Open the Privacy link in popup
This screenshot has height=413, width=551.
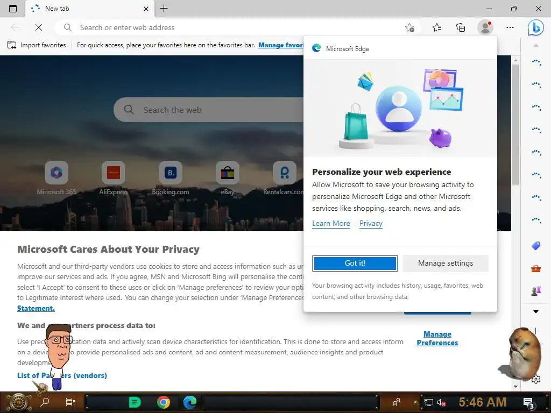click(371, 223)
